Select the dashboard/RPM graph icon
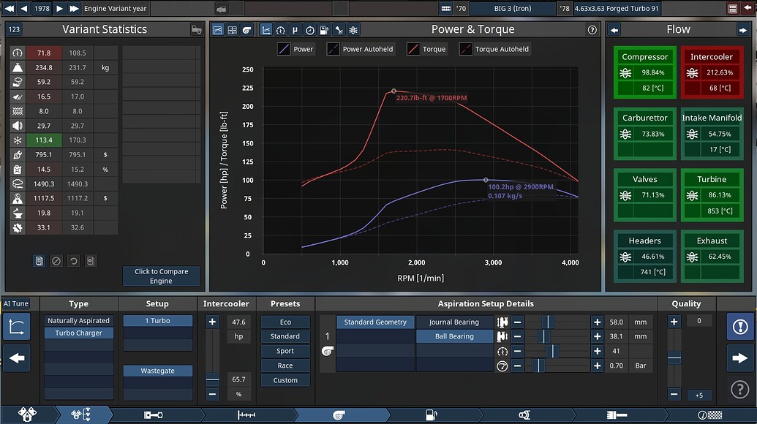The height and width of the screenshot is (424, 757). pos(280,30)
